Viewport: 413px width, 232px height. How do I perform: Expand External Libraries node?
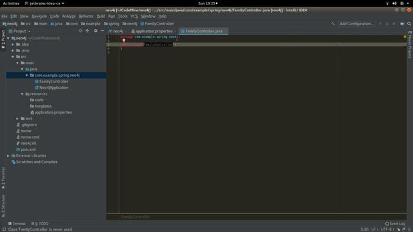point(8,156)
